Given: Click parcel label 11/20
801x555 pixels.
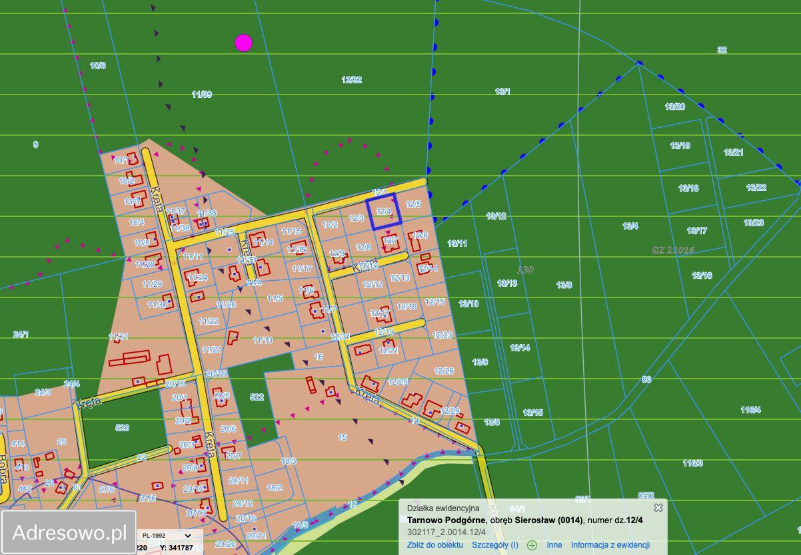Looking at the screenshot, I should click(226, 305).
